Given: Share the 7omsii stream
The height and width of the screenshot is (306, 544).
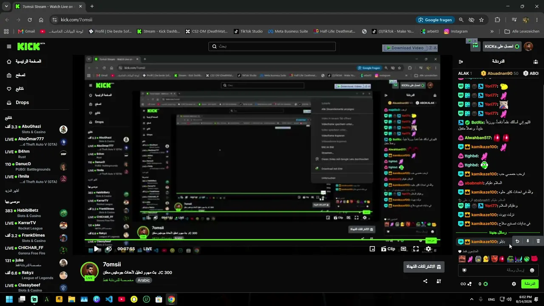Looking at the screenshot, I should point(425,281).
